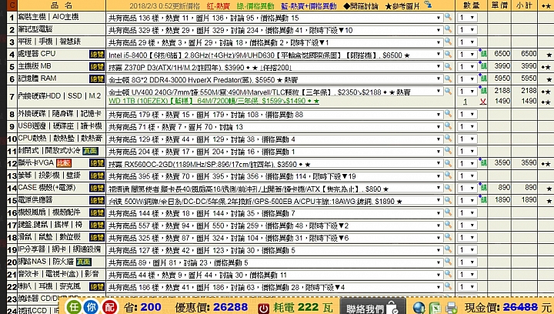Open quantity dropdown in 處理器 CPU row

pos(467,55)
